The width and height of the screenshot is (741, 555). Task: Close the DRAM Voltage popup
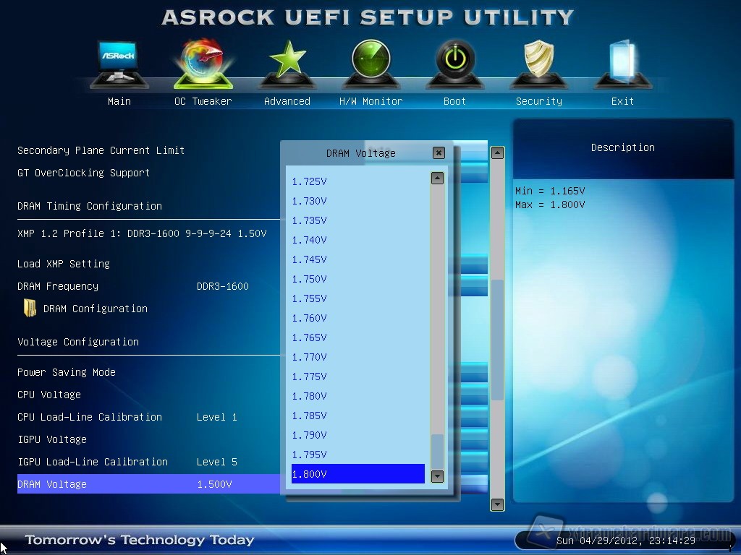pyautogui.click(x=439, y=152)
